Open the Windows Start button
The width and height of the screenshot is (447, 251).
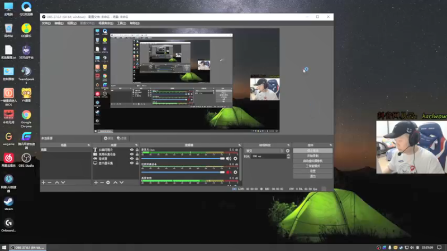click(4, 248)
